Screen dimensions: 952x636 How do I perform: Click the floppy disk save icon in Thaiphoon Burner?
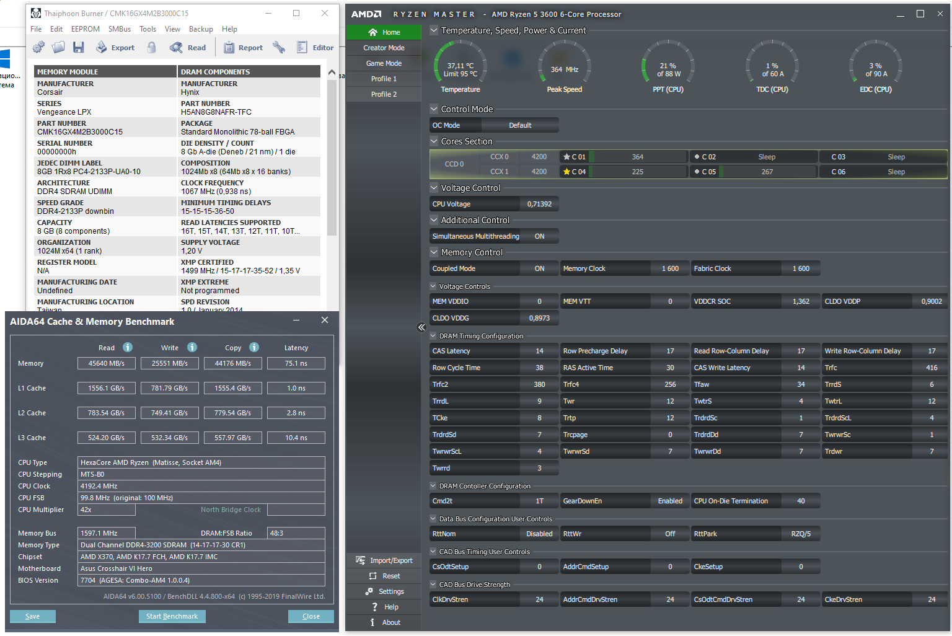point(78,47)
